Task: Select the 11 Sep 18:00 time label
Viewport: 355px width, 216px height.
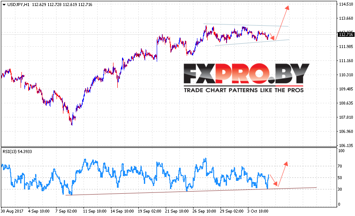Action: 95,211
